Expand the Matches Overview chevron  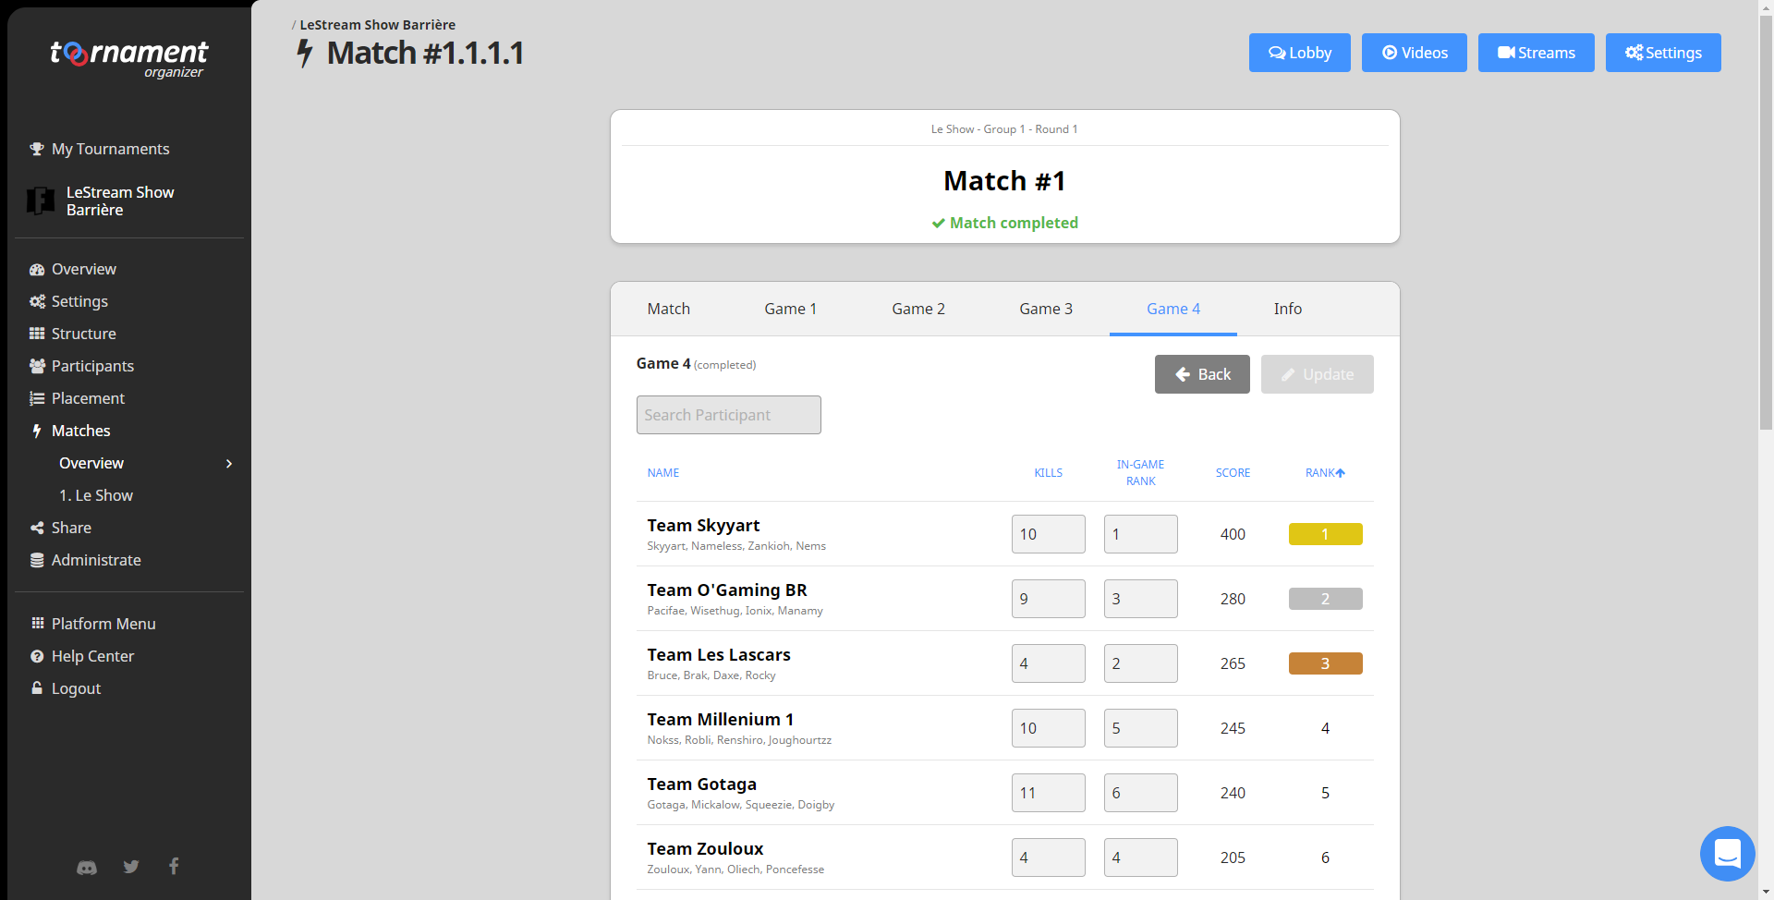(229, 463)
